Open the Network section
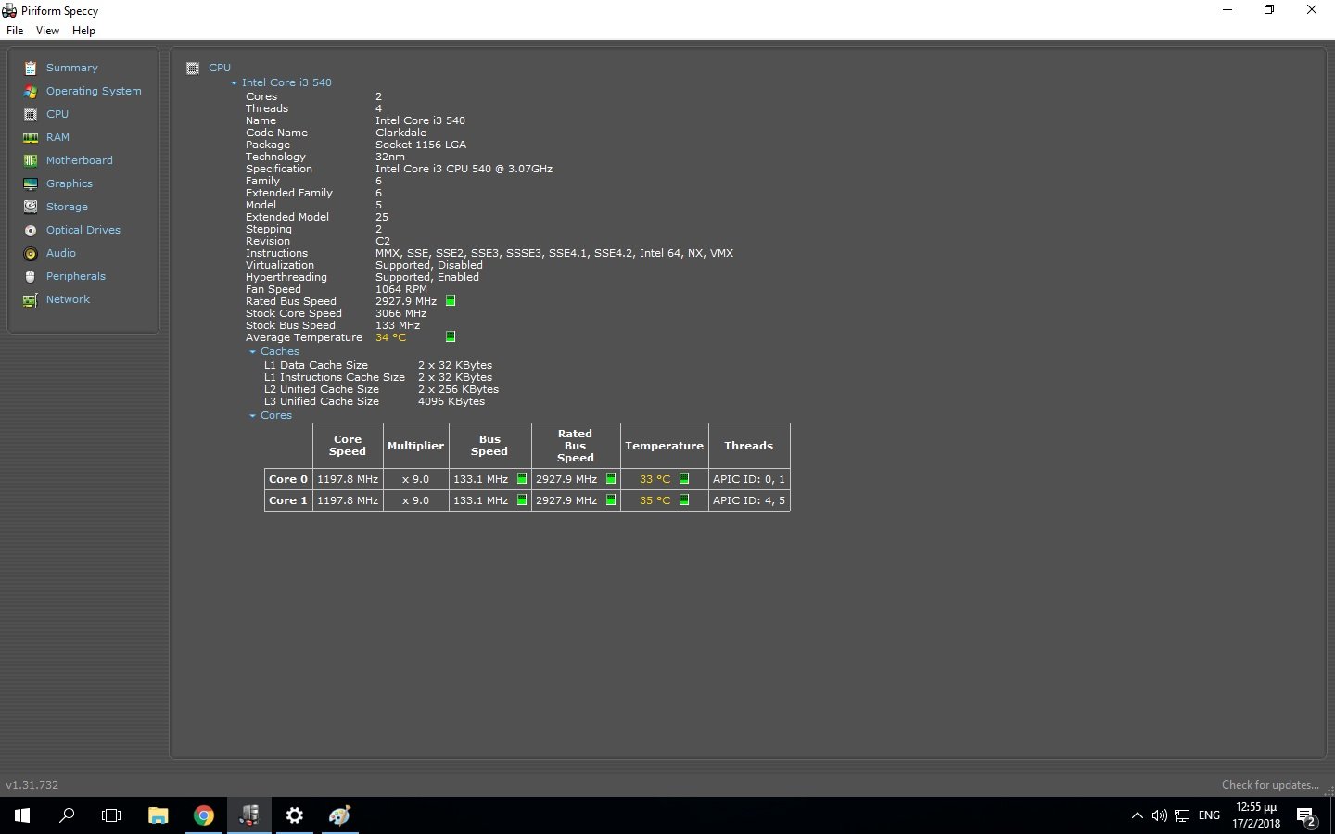Image resolution: width=1335 pixels, height=834 pixels. pyautogui.click(x=68, y=299)
